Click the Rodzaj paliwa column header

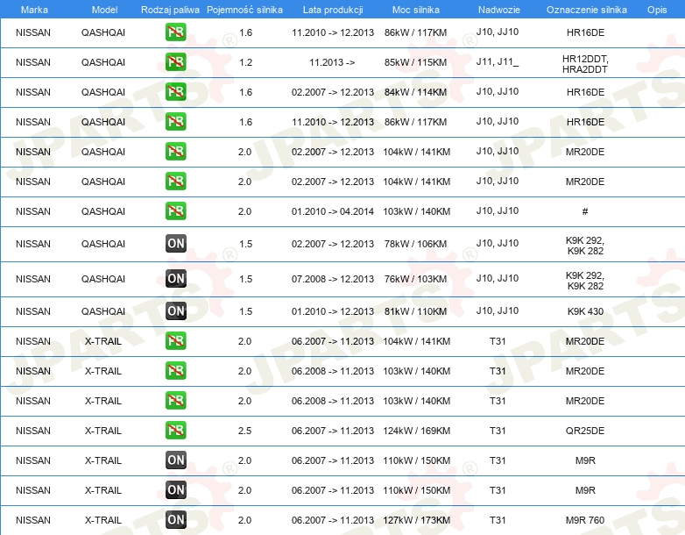170,10
